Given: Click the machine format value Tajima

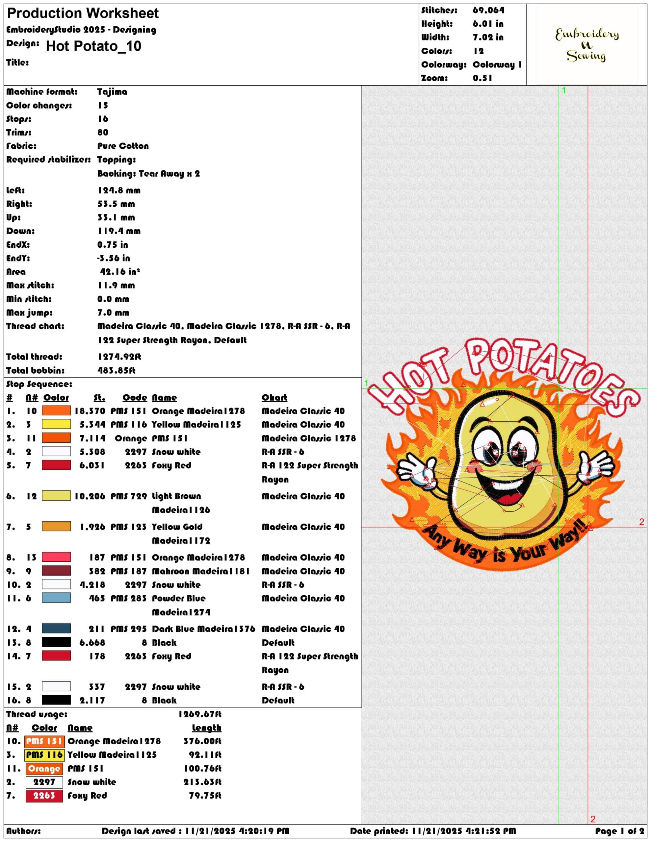Looking at the screenshot, I should point(112,92).
